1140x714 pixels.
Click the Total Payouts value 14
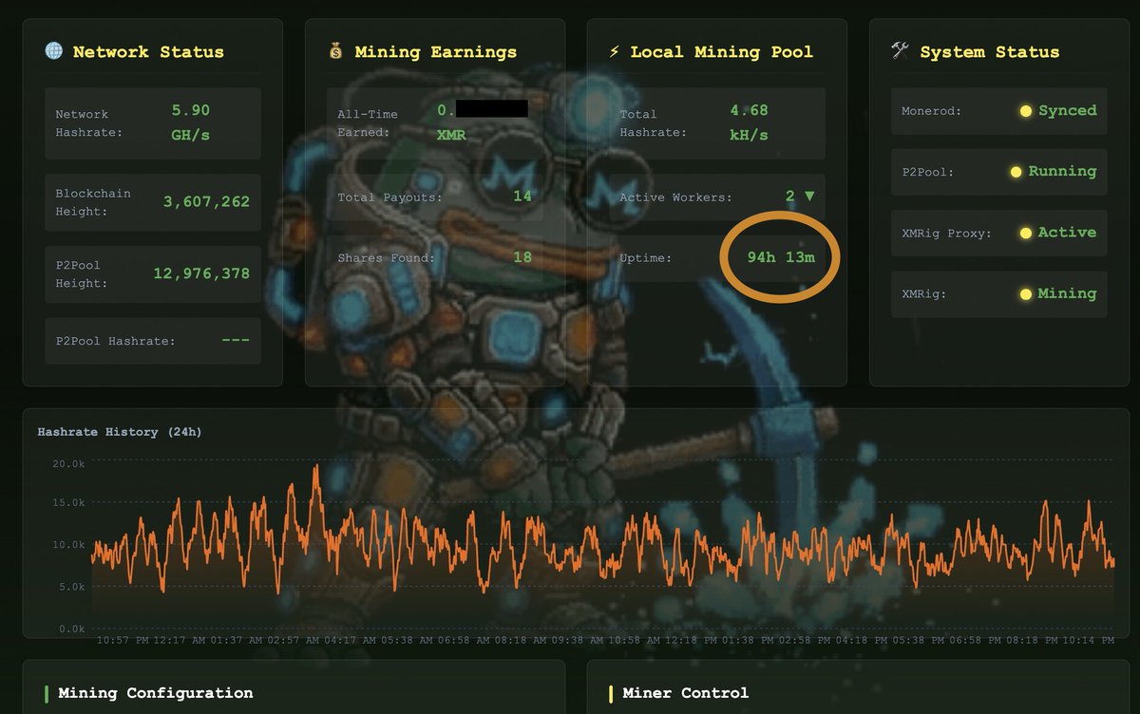click(x=522, y=197)
